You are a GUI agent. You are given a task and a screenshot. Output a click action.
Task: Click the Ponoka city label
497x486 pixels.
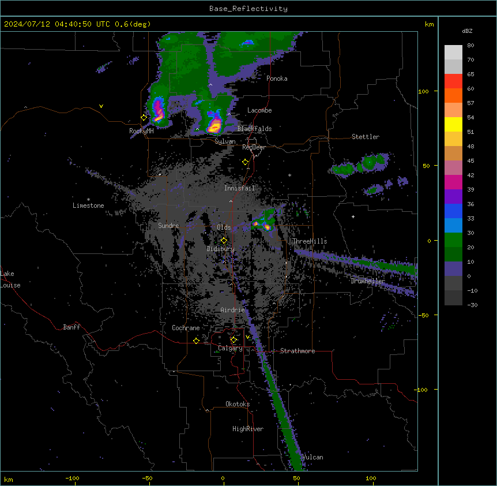(277, 78)
